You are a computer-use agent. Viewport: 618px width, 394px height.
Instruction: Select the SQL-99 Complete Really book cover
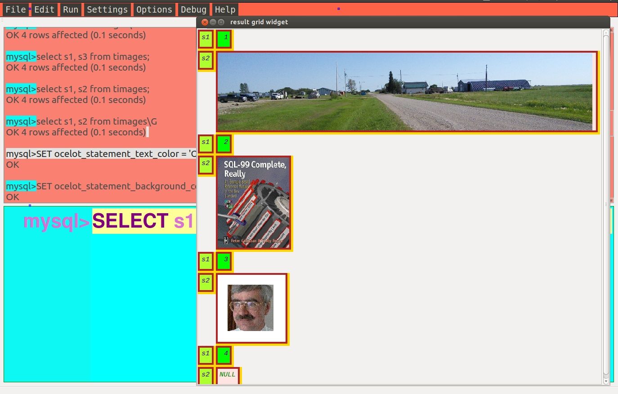point(254,203)
